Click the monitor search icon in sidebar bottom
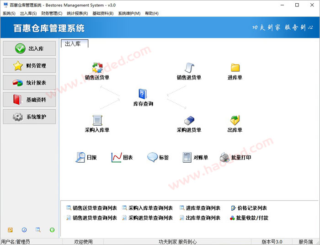The height and width of the screenshot is (245, 320). (38, 230)
